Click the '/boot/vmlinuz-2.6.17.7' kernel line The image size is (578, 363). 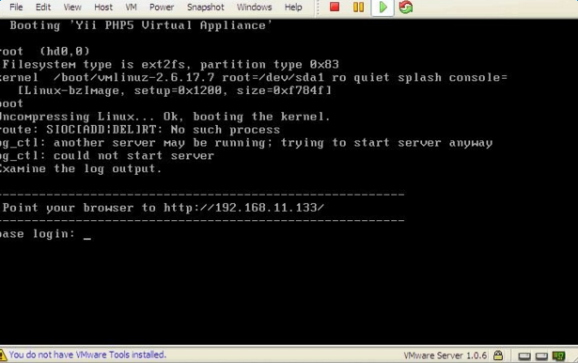coord(254,77)
